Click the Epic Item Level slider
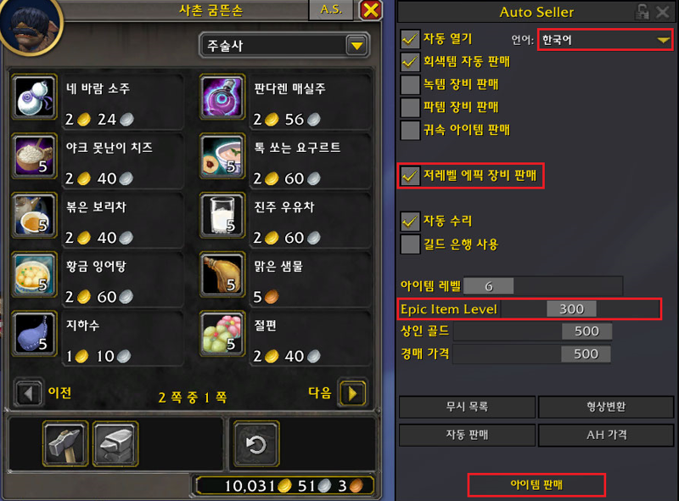 [581, 309]
